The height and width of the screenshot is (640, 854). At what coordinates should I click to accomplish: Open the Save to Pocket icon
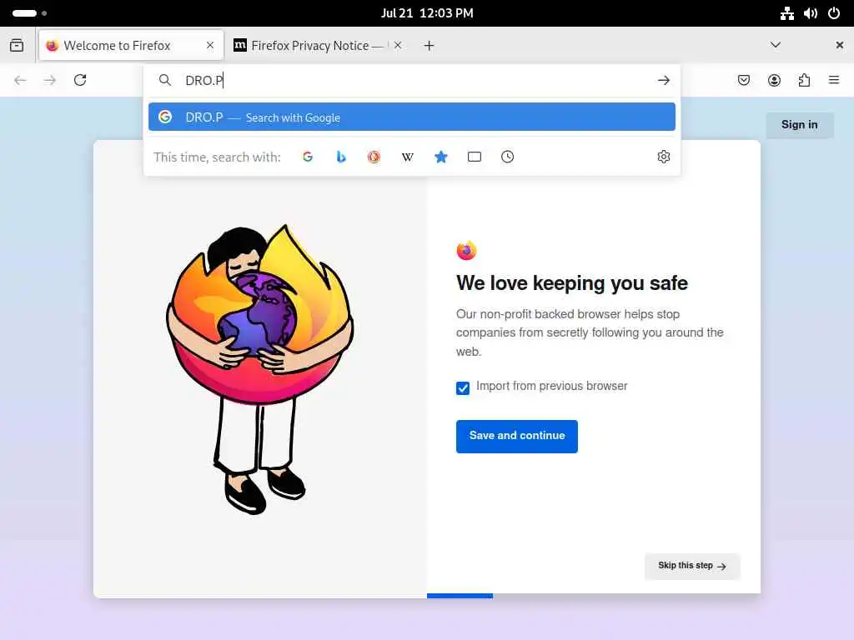point(743,81)
